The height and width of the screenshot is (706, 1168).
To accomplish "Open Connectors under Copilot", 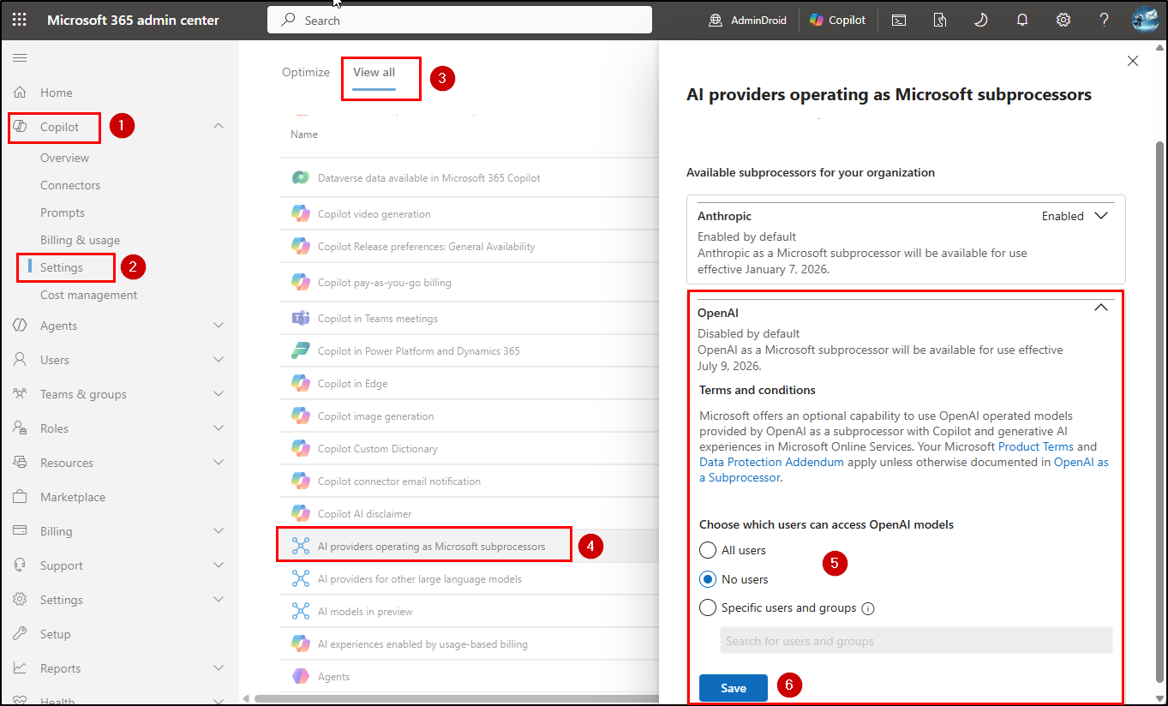I will 70,185.
